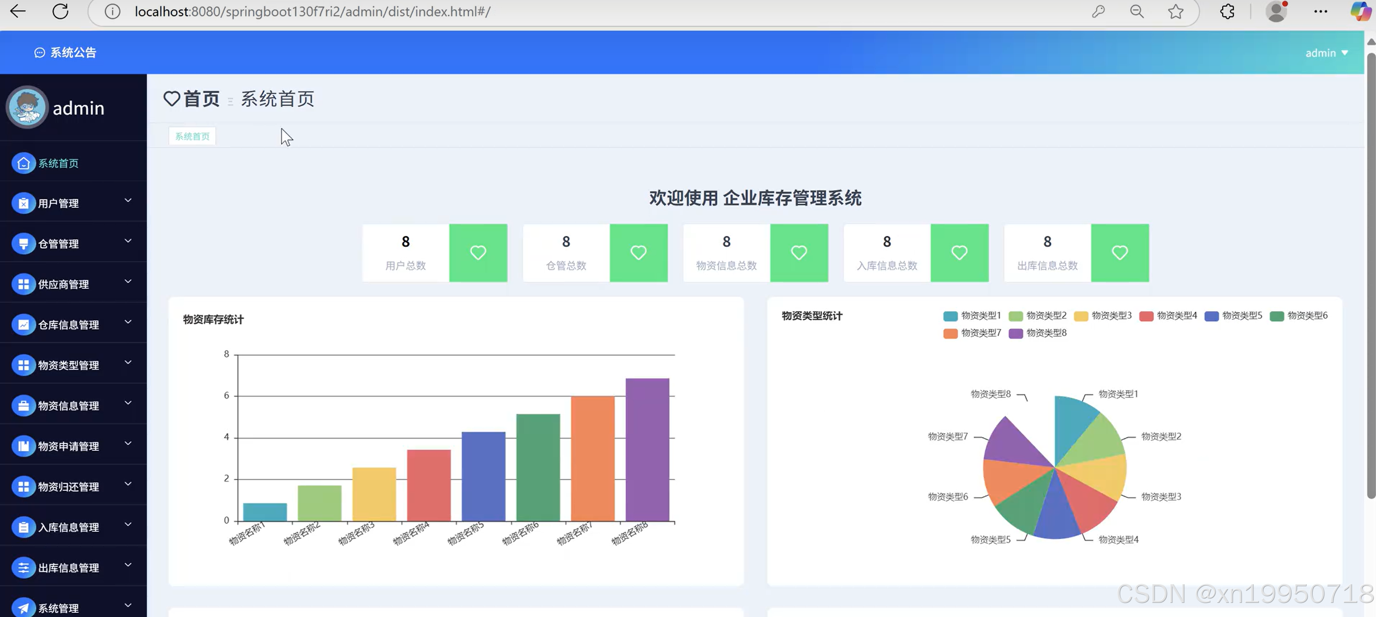Open browser settings and more menu
Screen dimensions: 1376x617
pyautogui.click(x=1321, y=11)
